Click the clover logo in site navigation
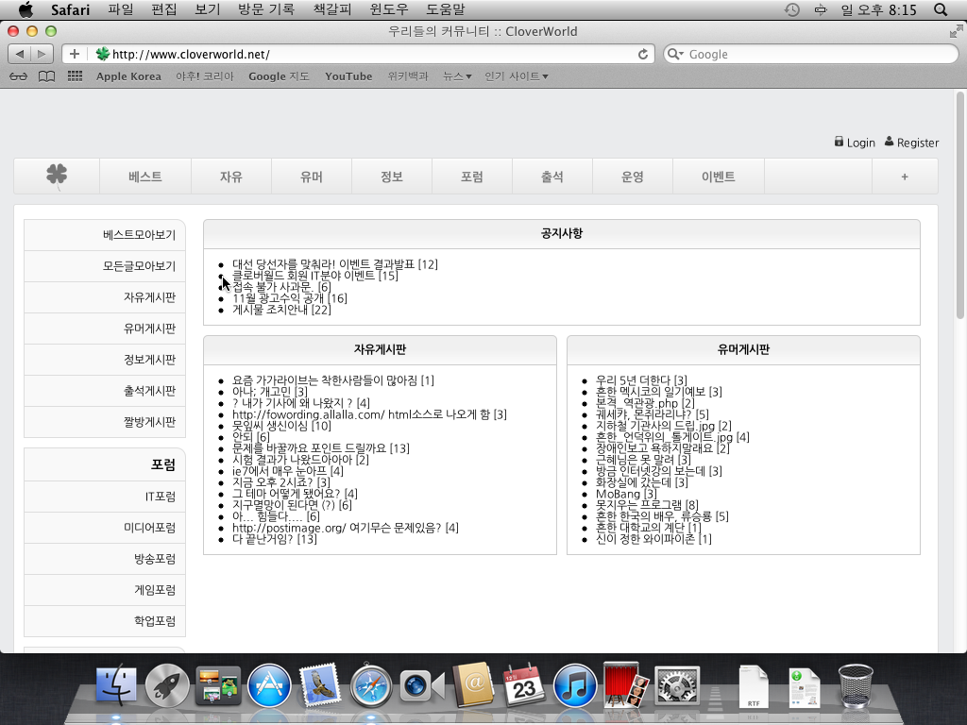This screenshot has height=725, width=967. pos(57,176)
